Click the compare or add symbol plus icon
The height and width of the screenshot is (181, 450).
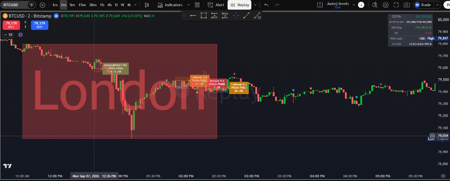43,5
